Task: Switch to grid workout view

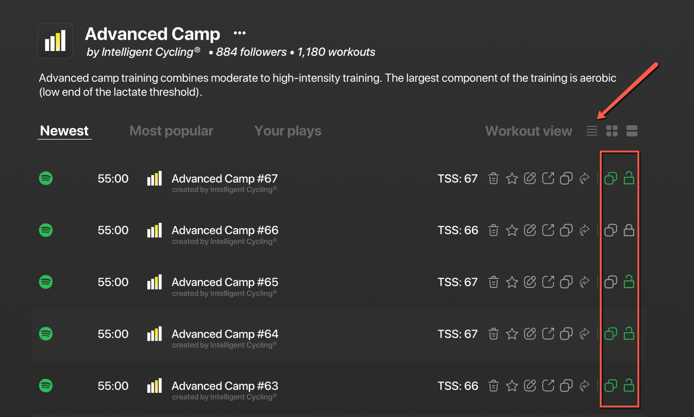Action: pyautogui.click(x=612, y=131)
